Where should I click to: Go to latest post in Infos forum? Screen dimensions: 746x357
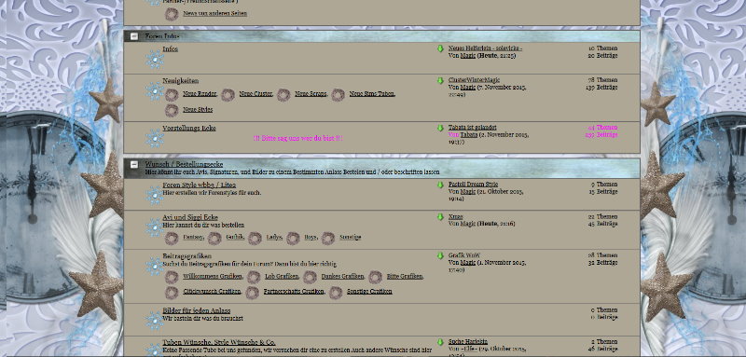[x=440, y=48]
